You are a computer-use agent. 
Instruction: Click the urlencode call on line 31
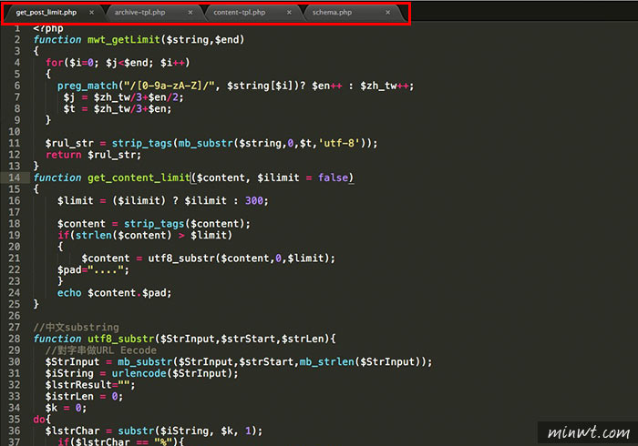[x=139, y=373]
